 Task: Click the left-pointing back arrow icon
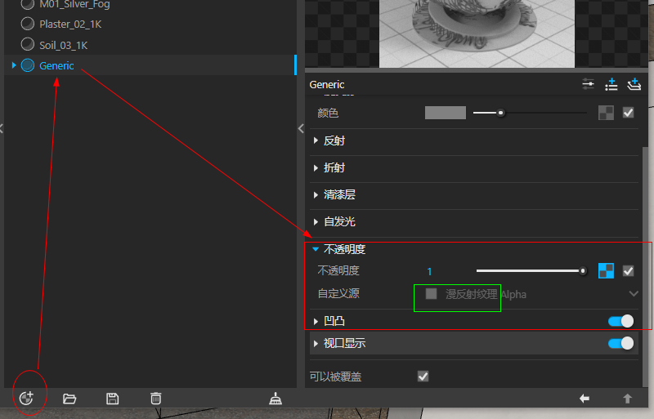[585, 398]
